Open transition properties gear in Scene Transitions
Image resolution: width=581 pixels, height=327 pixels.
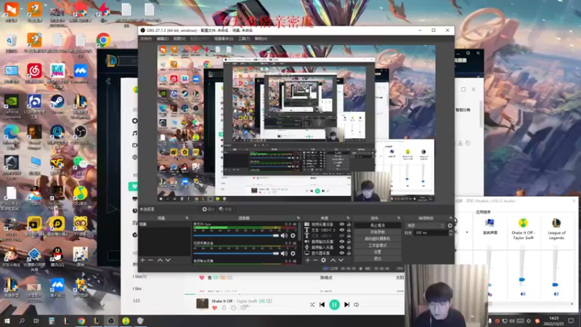click(x=450, y=225)
